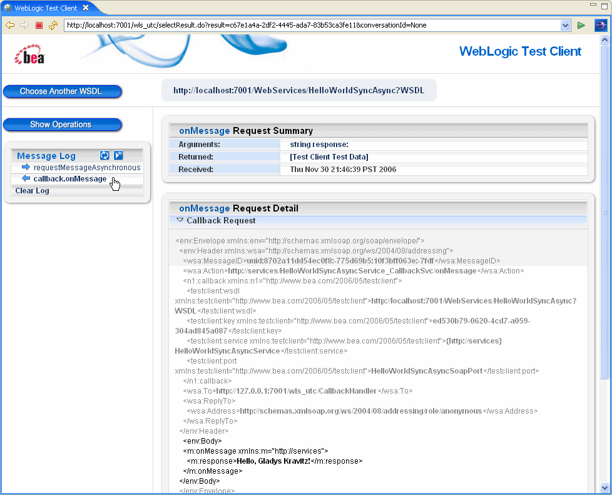The image size is (612, 495).
Task: Select the WebLogic Test Client tab
Action: click(46, 8)
